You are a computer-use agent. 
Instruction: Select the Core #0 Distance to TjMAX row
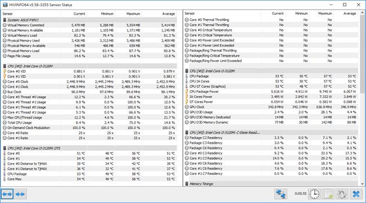pos(90,164)
